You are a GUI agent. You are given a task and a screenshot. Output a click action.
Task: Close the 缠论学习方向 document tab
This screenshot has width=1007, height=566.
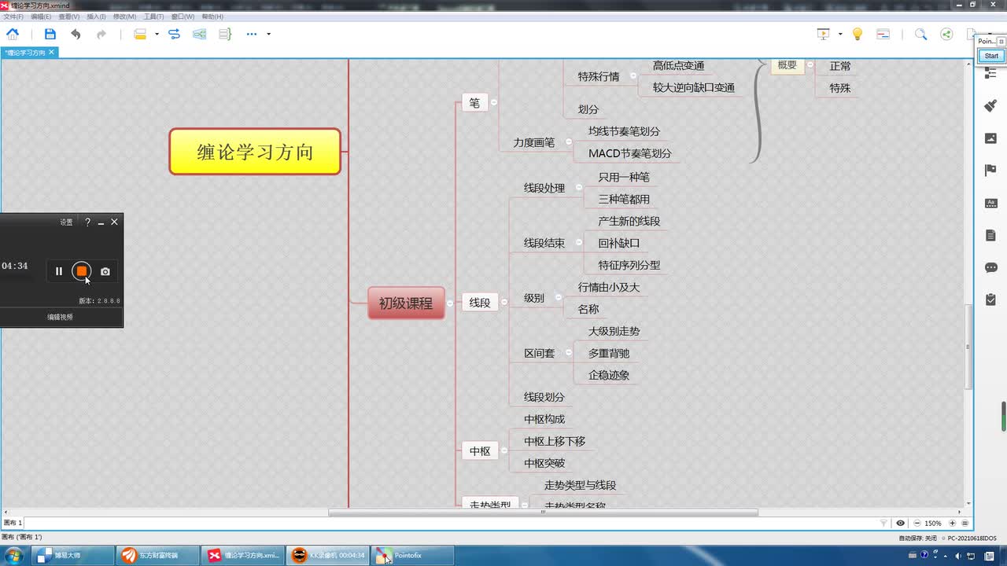tap(51, 52)
